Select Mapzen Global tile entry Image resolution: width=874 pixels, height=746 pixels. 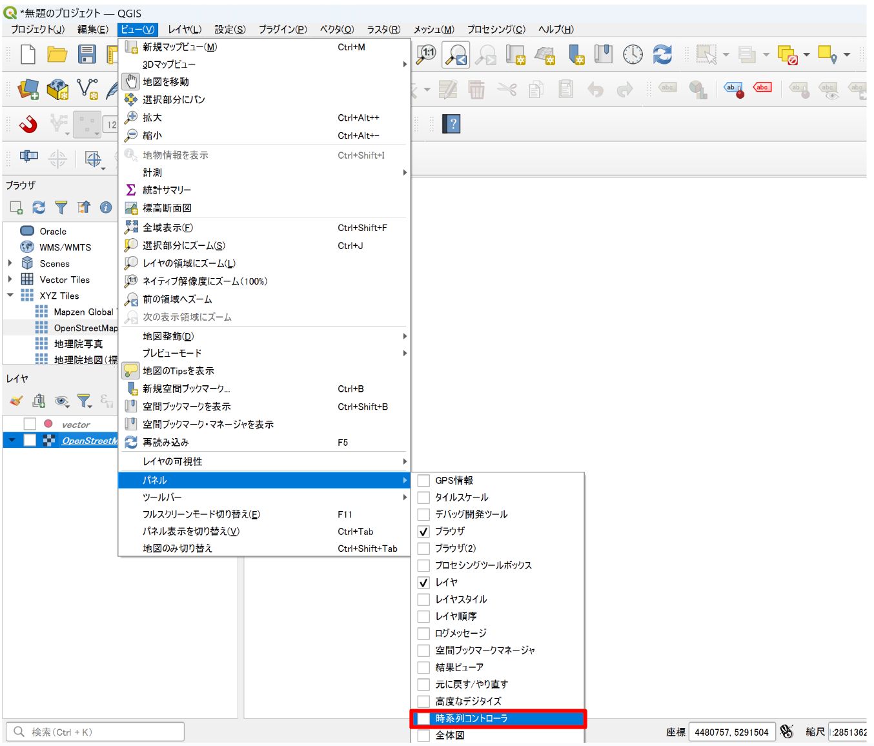(x=83, y=312)
